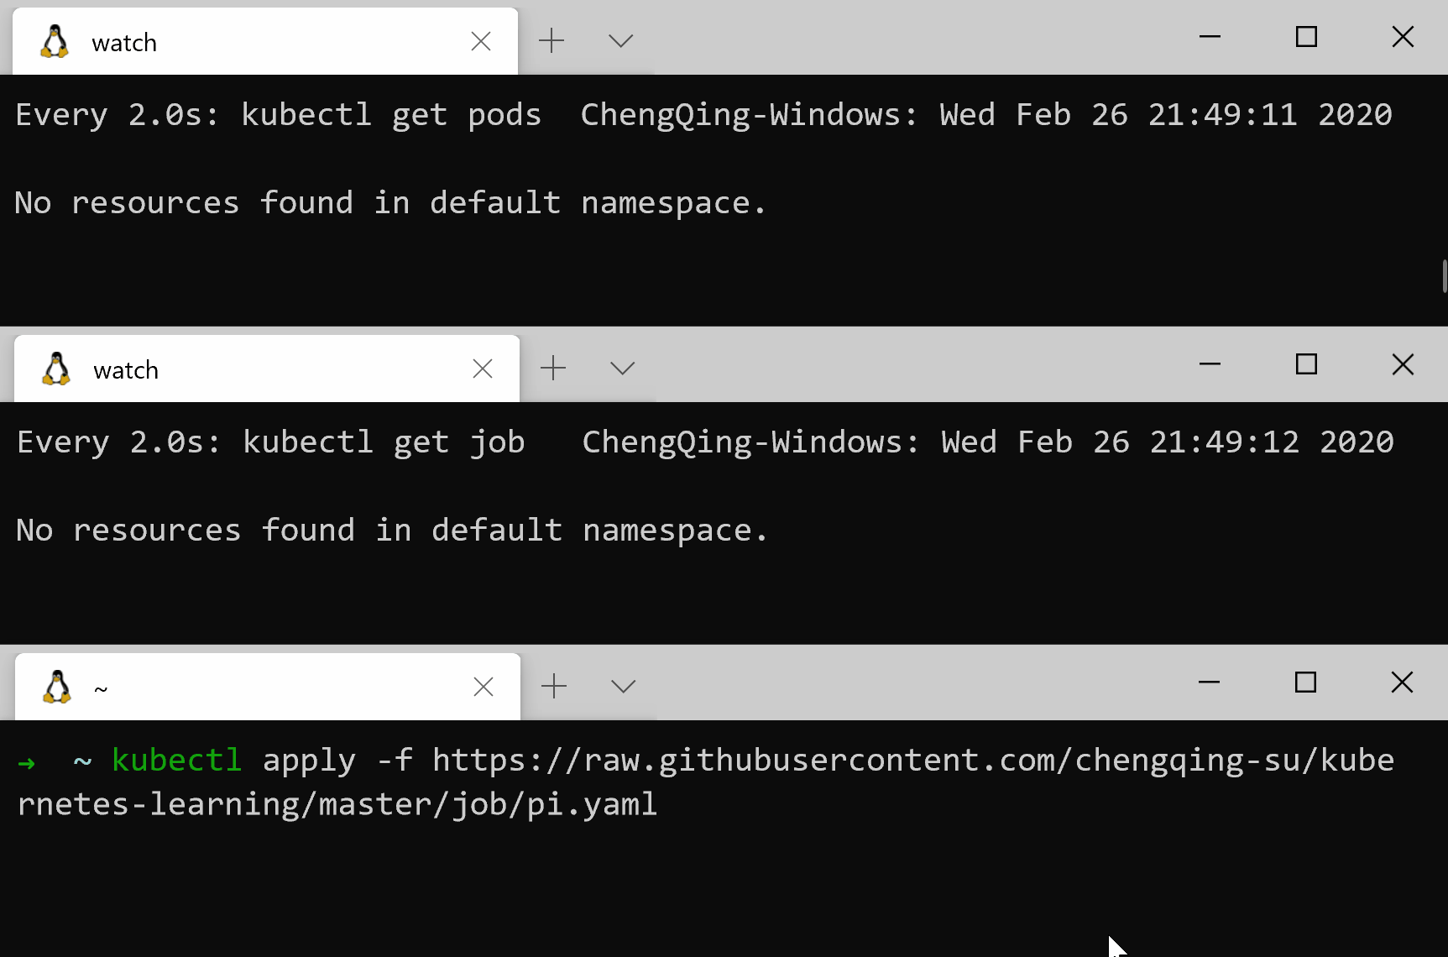The image size is (1448, 957).
Task: Open the profile dropdown in the 'kubectl get job' window
Action: tap(622, 368)
